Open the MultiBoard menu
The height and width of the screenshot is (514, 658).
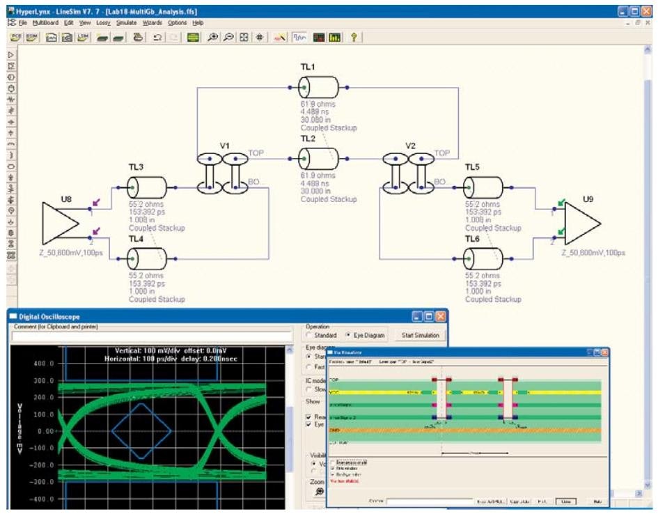(46, 23)
